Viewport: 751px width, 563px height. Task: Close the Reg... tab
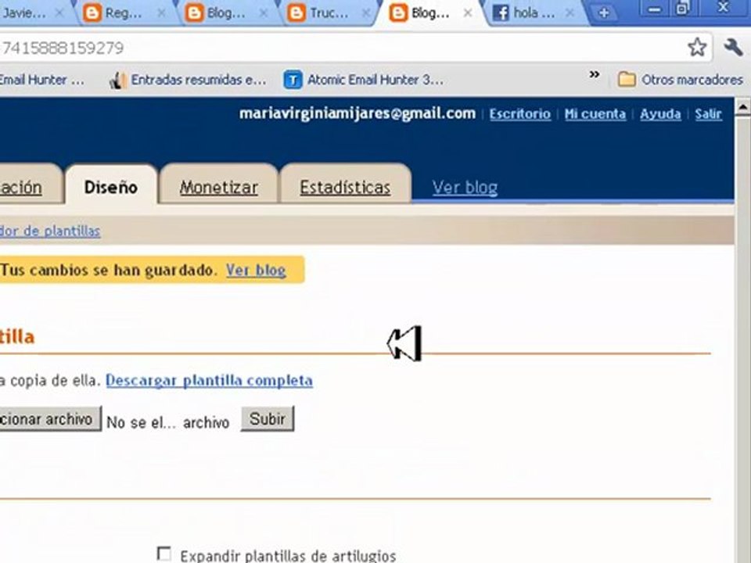tap(161, 13)
